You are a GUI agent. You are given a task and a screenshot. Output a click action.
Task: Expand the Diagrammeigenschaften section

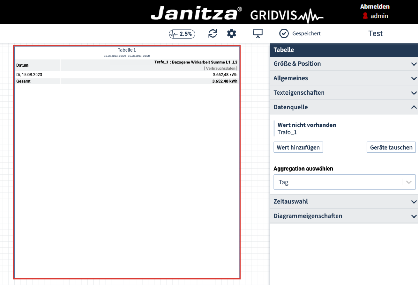coord(344,216)
